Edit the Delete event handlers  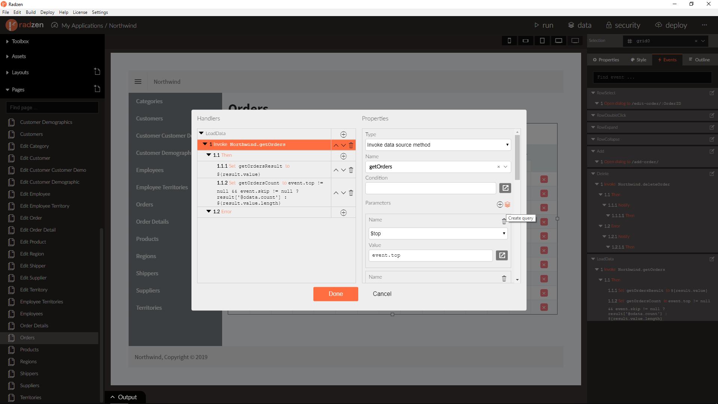[x=712, y=174]
